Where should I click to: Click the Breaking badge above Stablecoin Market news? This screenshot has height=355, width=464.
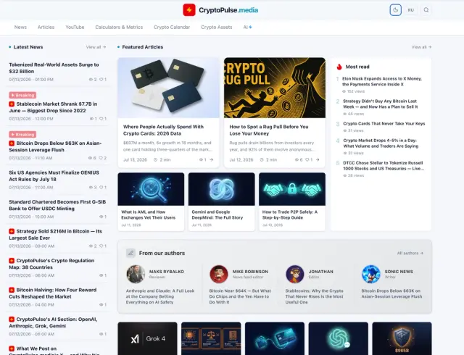[x=22, y=95]
